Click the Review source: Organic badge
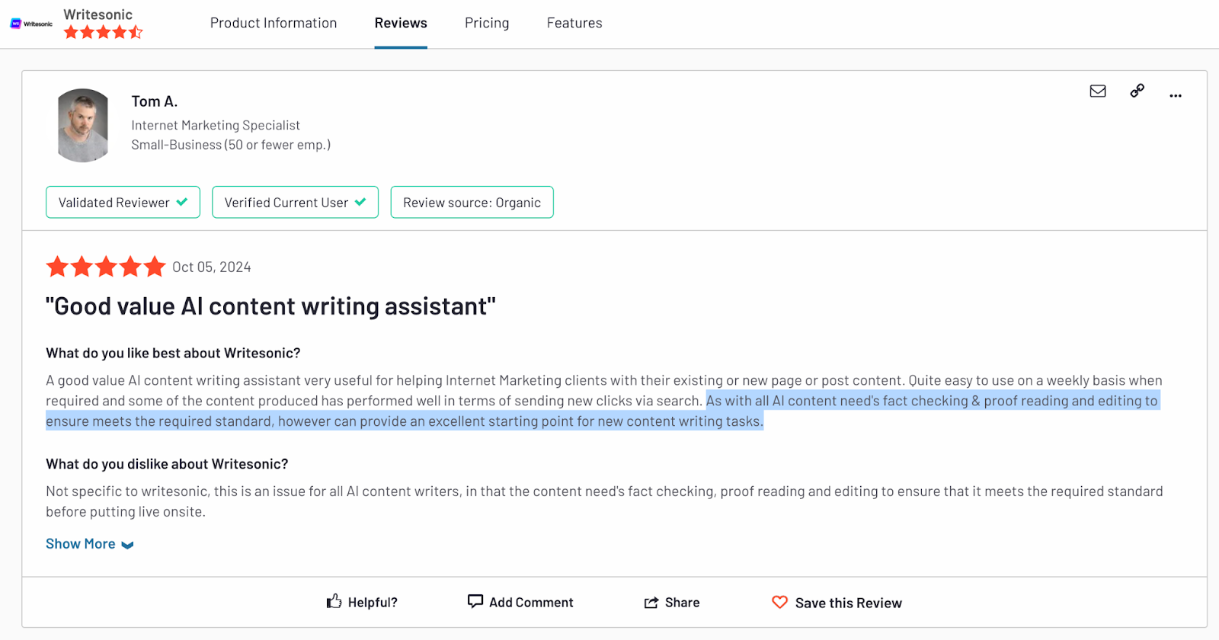The height and width of the screenshot is (640, 1219). (472, 202)
